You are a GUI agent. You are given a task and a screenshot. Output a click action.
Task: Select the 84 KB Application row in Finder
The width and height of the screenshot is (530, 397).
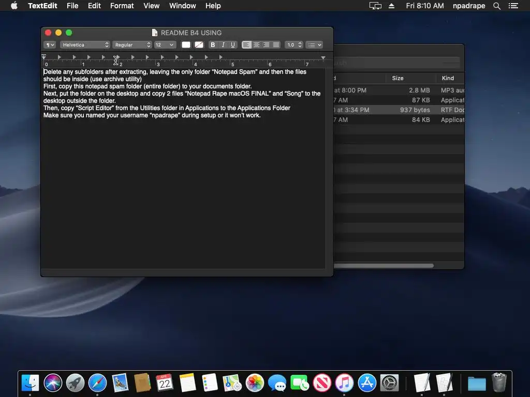click(x=399, y=119)
